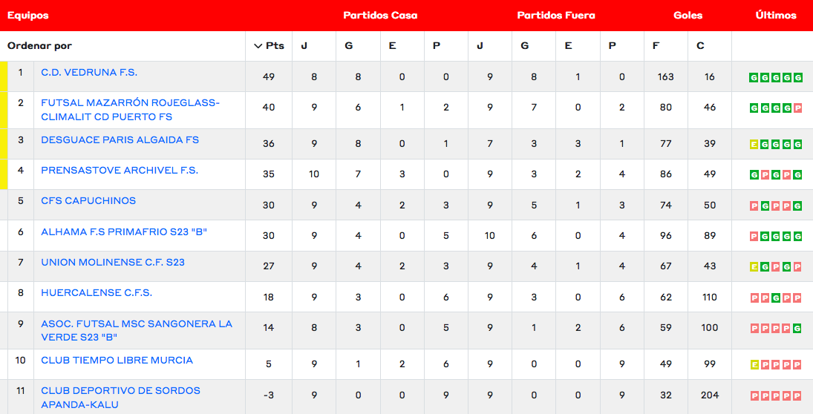Screen dimensions: 813x414
Task: Click yellow E result icon for DESGUACE PARIS
Action: click(754, 145)
